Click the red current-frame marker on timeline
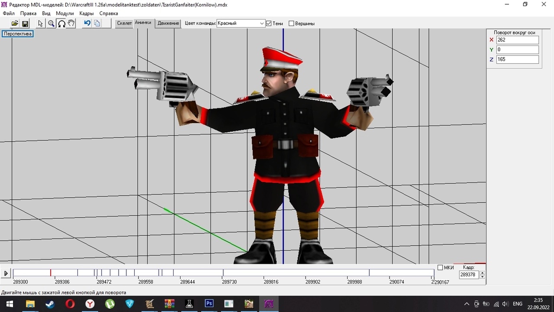The width and height of the screenshot is (554, 312). tap(51, 273)
